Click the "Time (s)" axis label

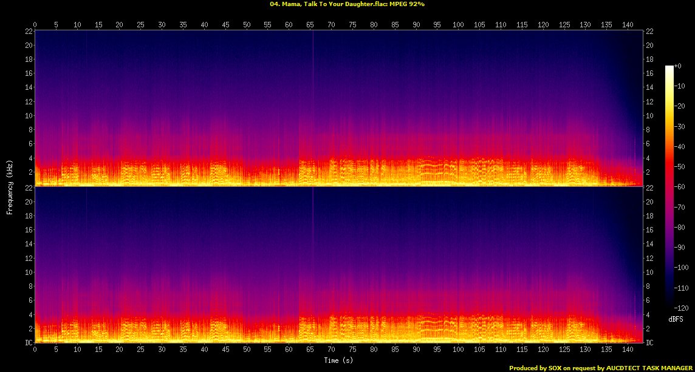click(x=339, y=360)
